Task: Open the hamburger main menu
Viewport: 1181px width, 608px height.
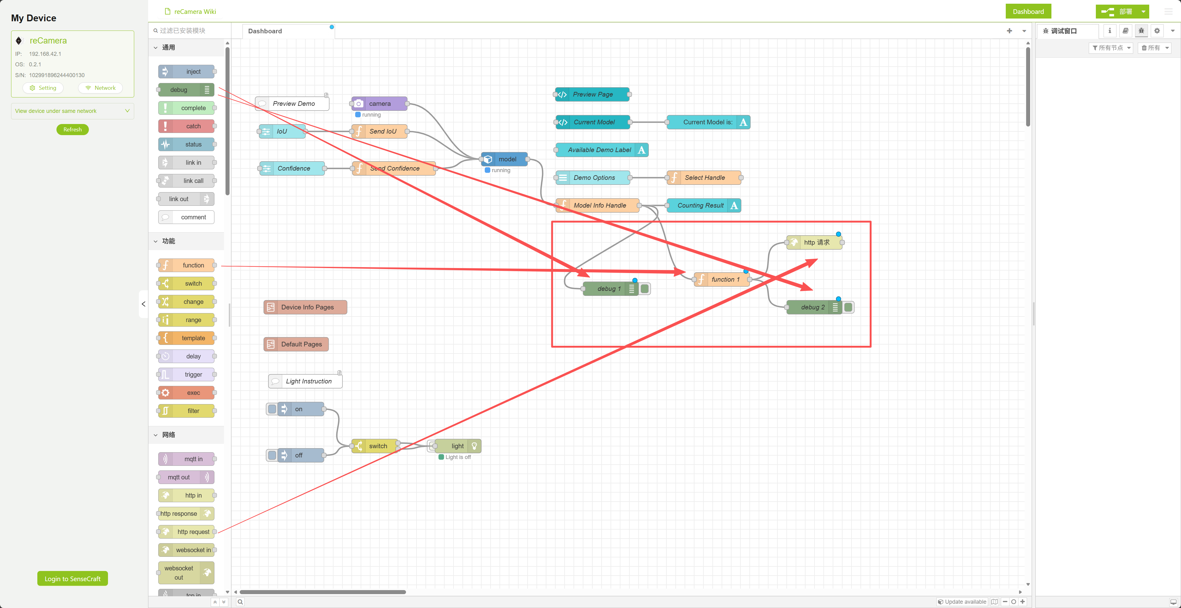Action: pyautogui.click(x=1168, y=11)
